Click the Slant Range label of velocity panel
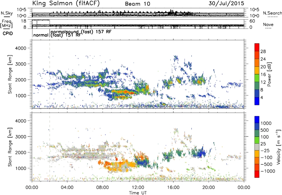Viewport: 282px width, 195px height. point(10,147)
